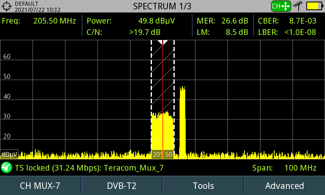Tap the 205.50 cursor frequency label
Screen dimensions: 325x195
pyautogui.click(x=162, y=154)
